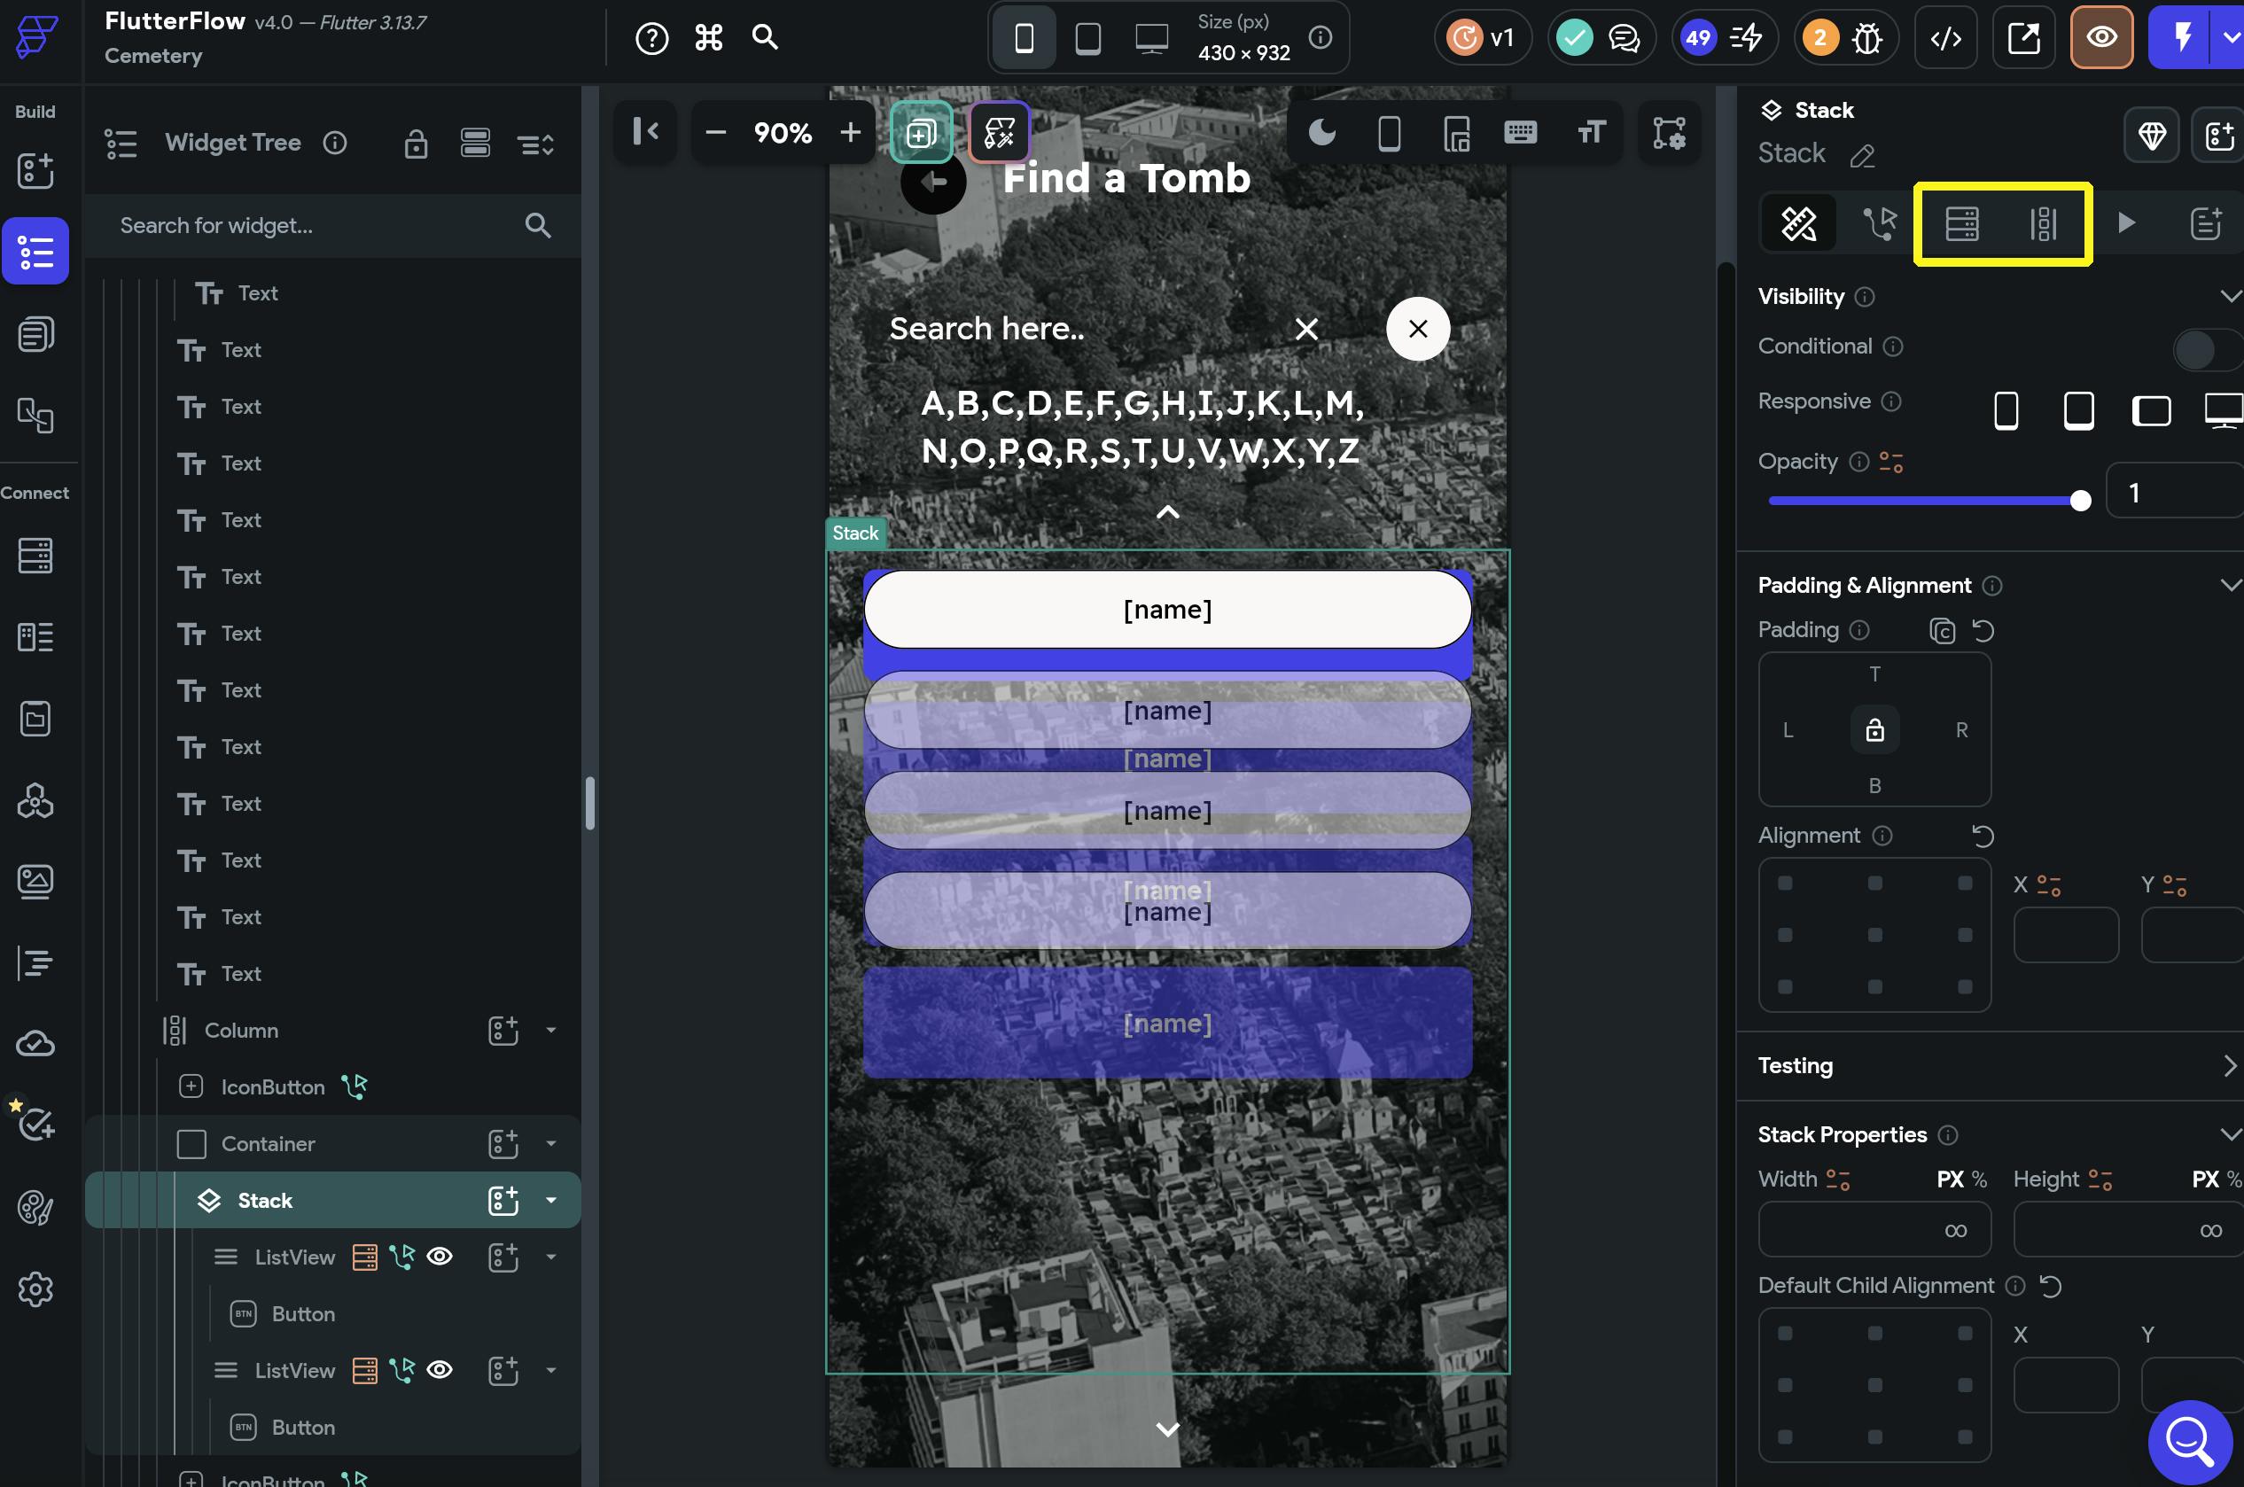
Task: Click the keyboard shortcuts command icon
Action: (708, 38)
